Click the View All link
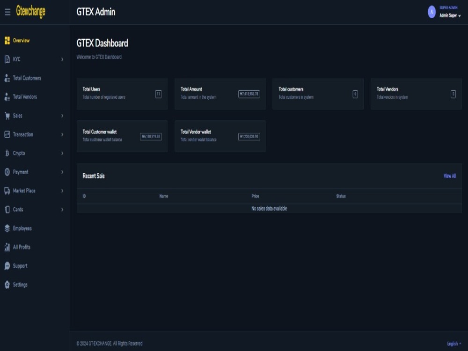This screenshot has height=351, width=468. [x=449, y=176]
